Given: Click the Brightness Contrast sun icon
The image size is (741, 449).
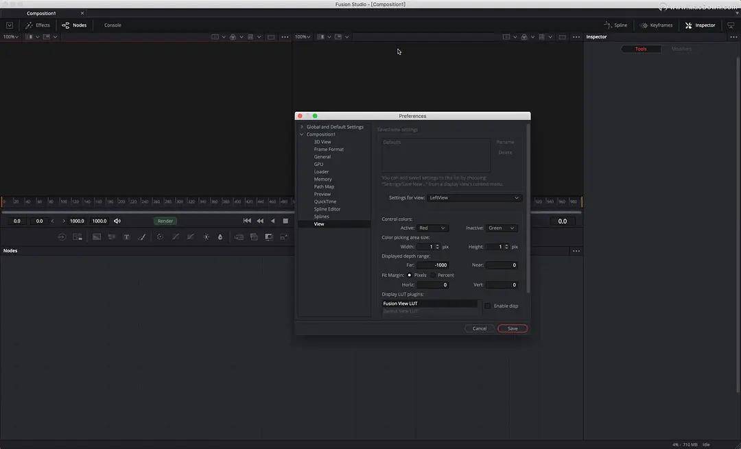Looking at the screenshot, I should click(206, 237).
